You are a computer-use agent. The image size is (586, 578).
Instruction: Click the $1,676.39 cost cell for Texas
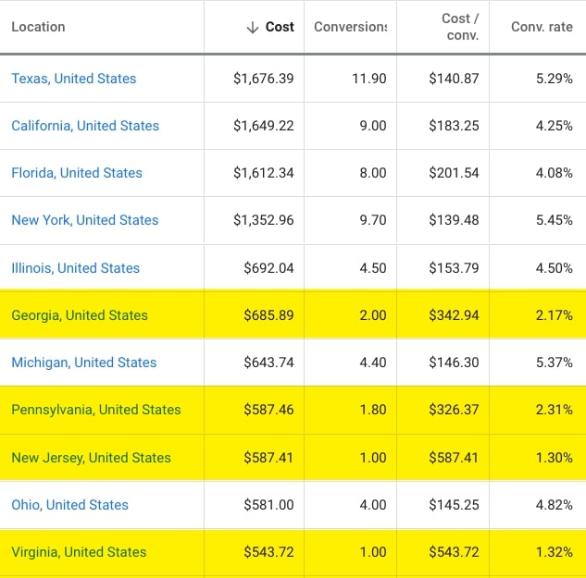pyautogui.click(x=264, y=79)
